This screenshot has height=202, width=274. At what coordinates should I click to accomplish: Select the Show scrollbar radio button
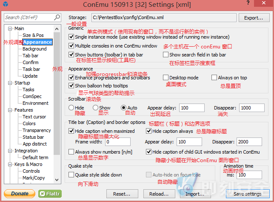click(x=95, y=107)
